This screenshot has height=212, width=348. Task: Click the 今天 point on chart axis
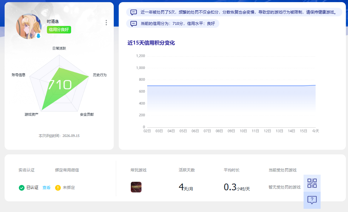click(315, 131)
